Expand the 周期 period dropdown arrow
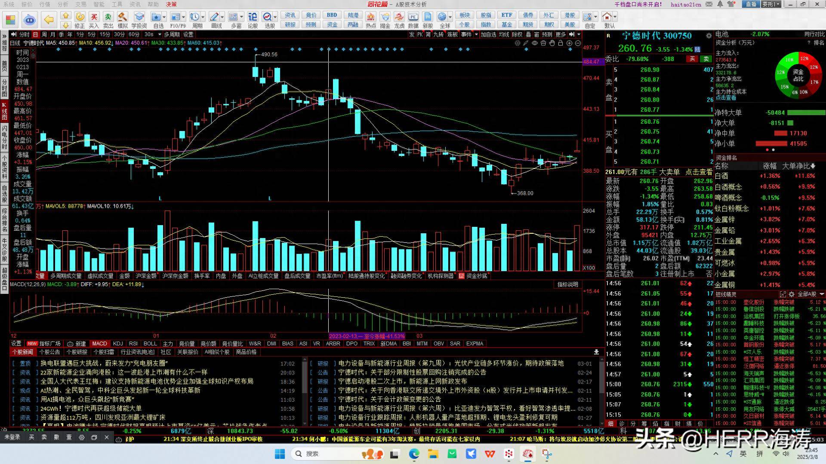Screen dimensions: 826x464 (x=203, y=17)
